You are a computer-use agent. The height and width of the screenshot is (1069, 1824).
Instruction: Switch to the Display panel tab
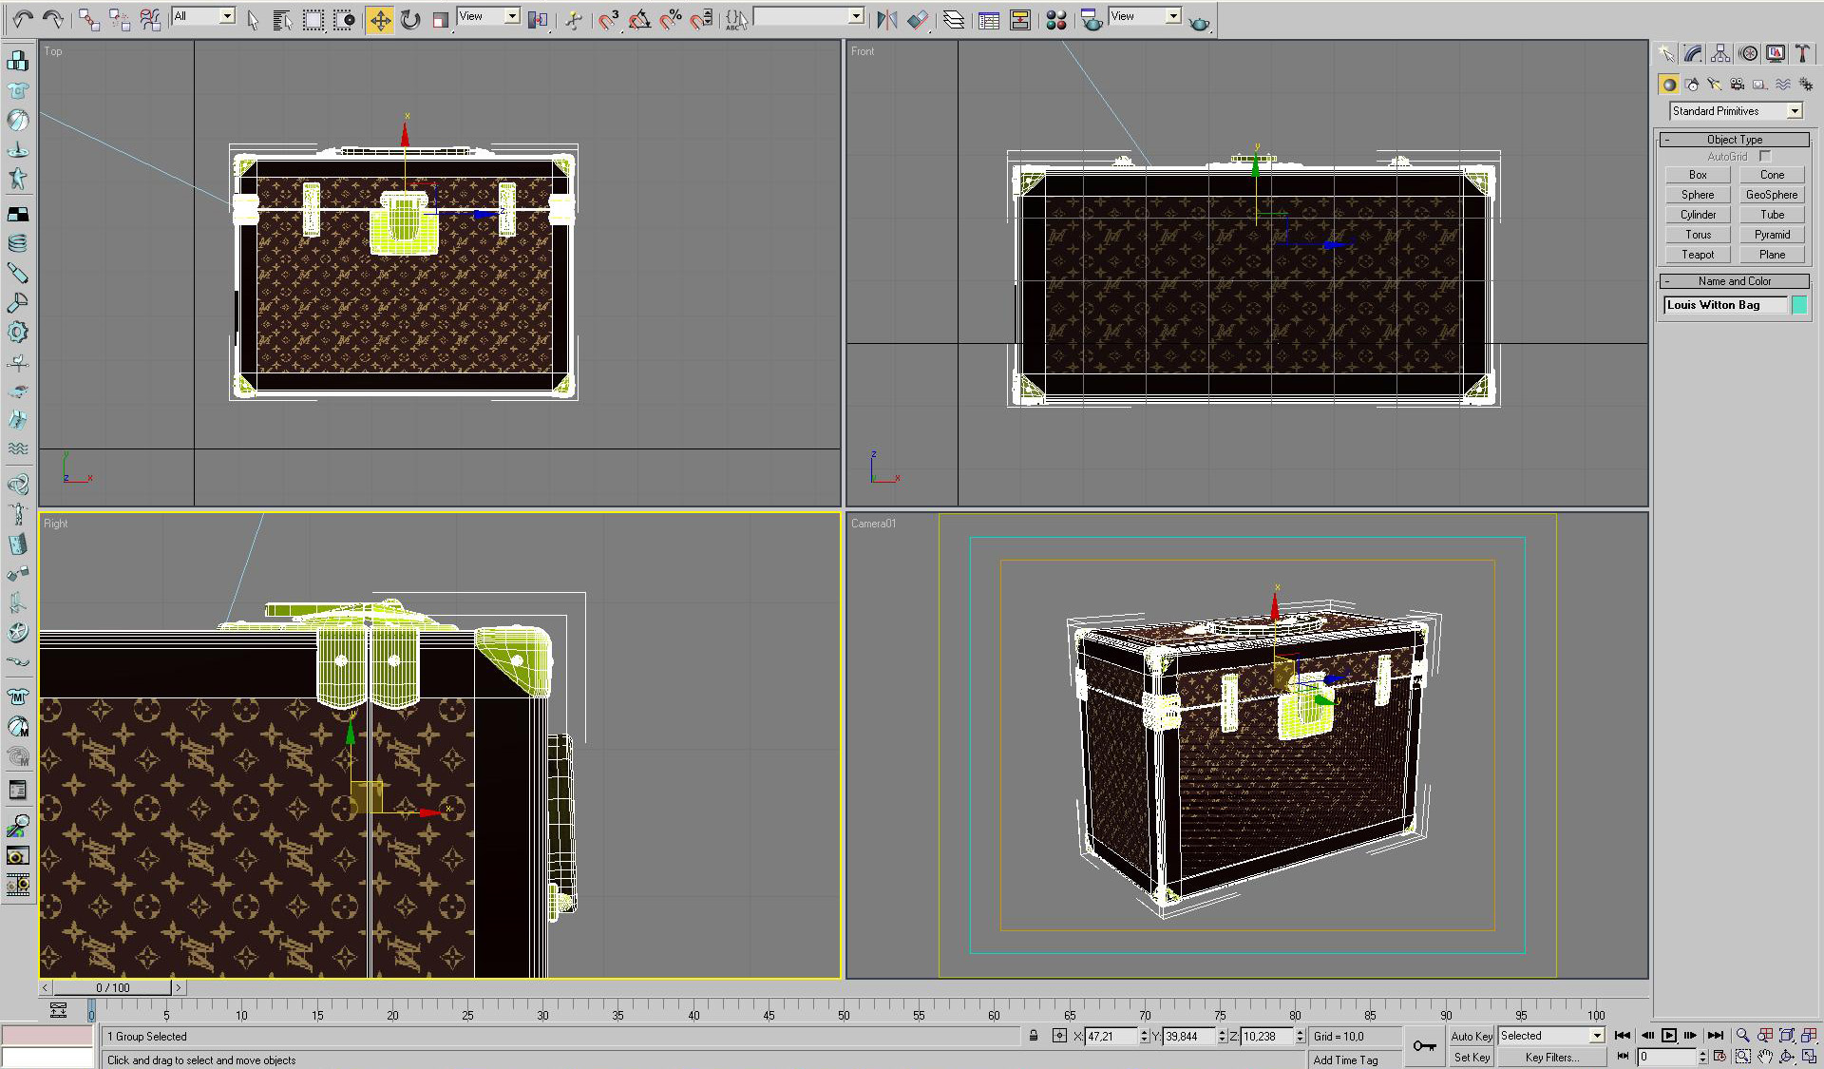[x=1776, y=54]
